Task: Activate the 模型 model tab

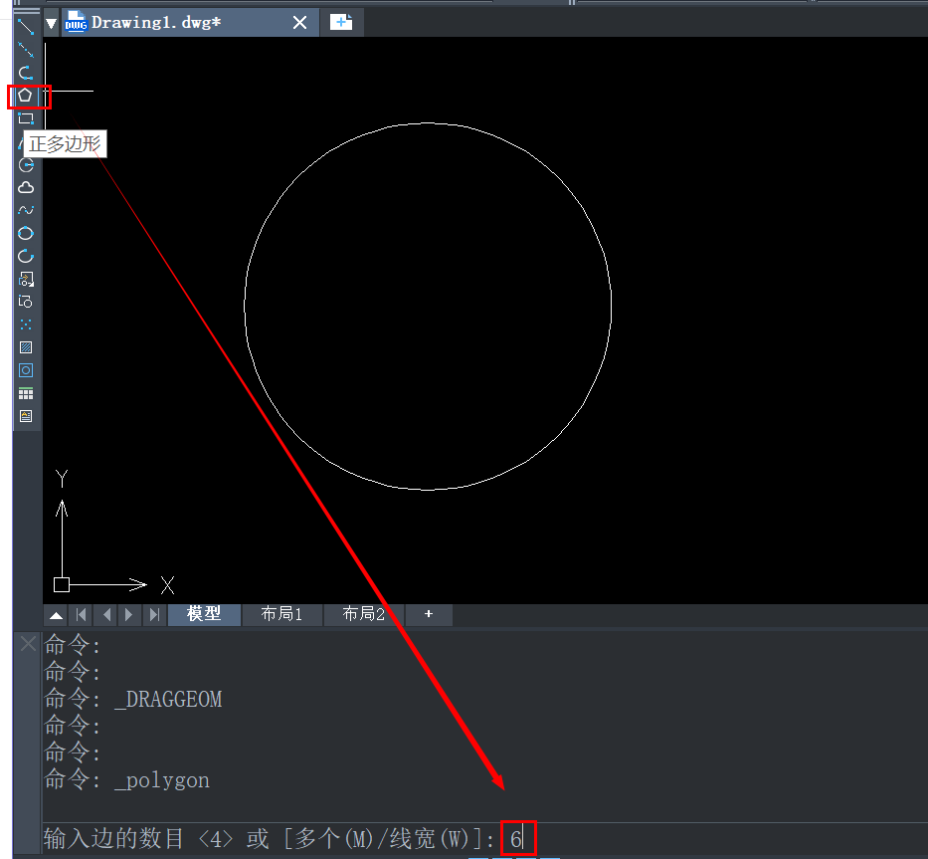Action: click(x=204, y=614)
